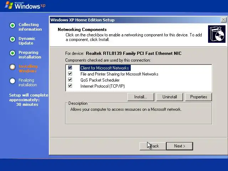228x171 pixels.
Task: Close the Windows XP Home Edition Setup dialog
Action: click(x=223, y=20)
